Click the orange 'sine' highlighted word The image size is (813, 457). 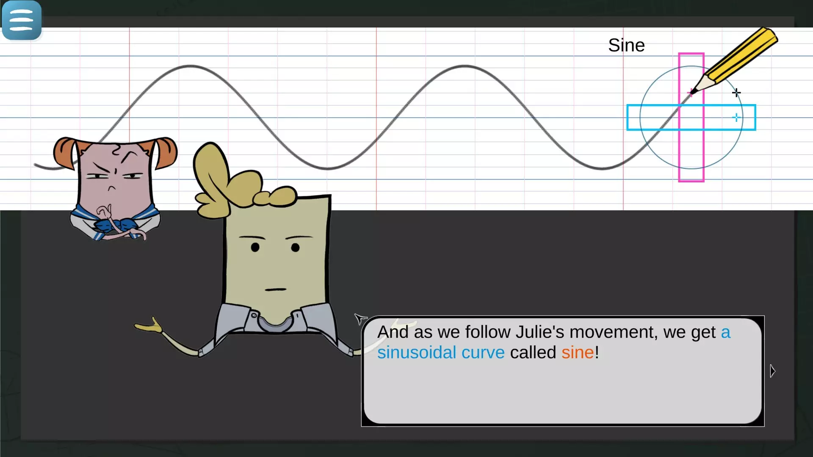click(x=578, y=352)
